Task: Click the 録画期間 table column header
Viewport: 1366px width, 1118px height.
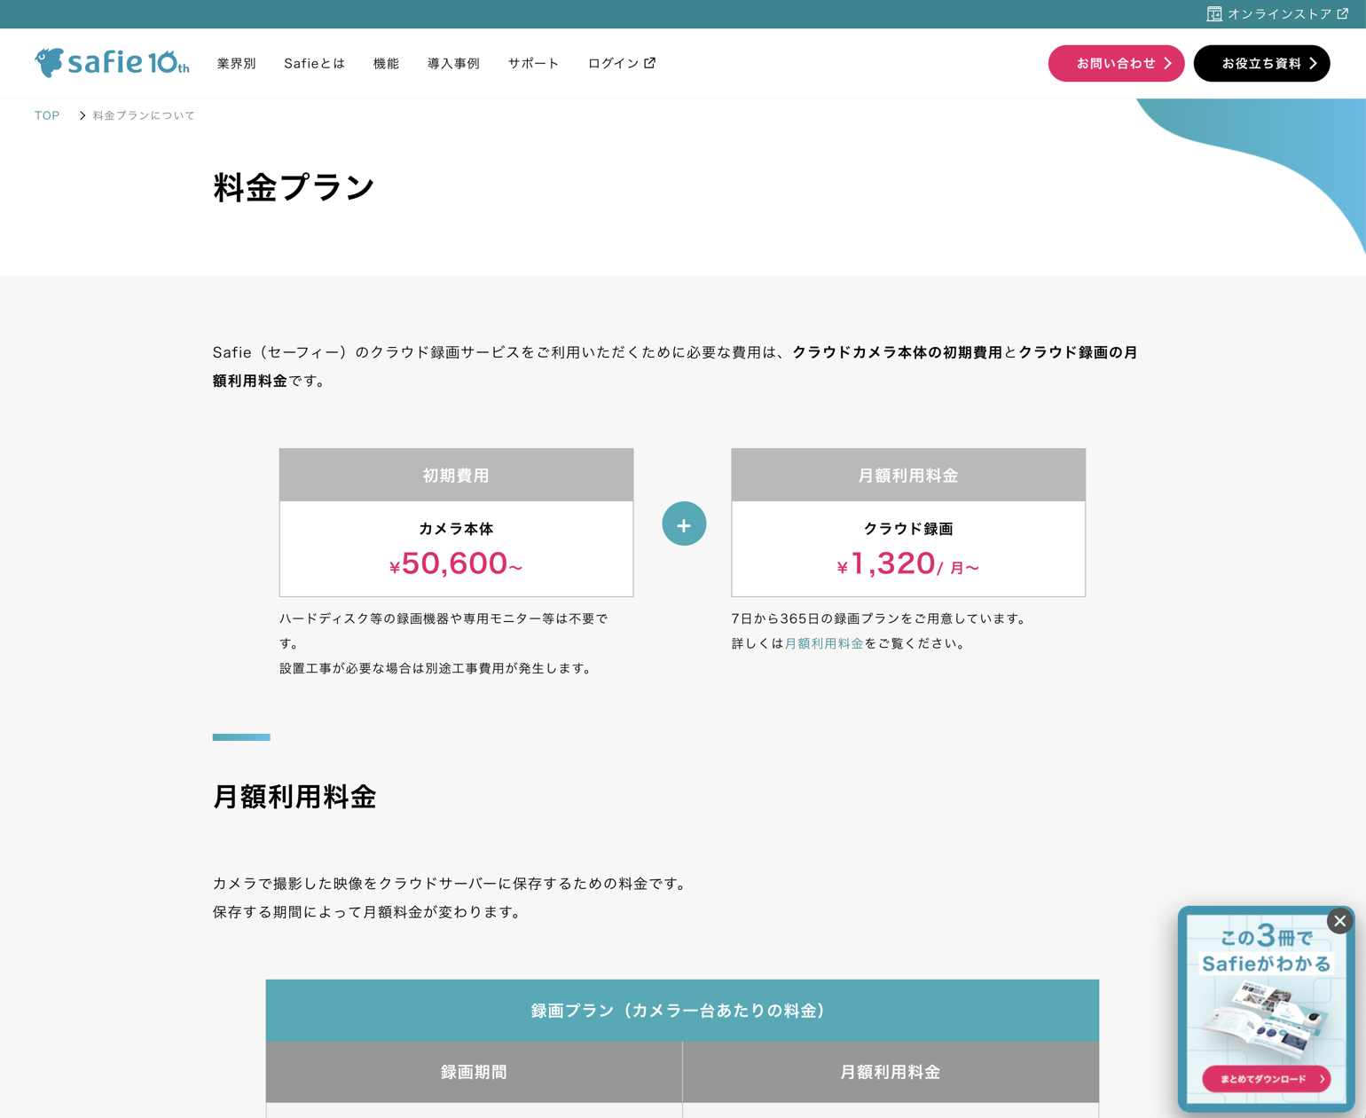Action: coord(474,1072)
